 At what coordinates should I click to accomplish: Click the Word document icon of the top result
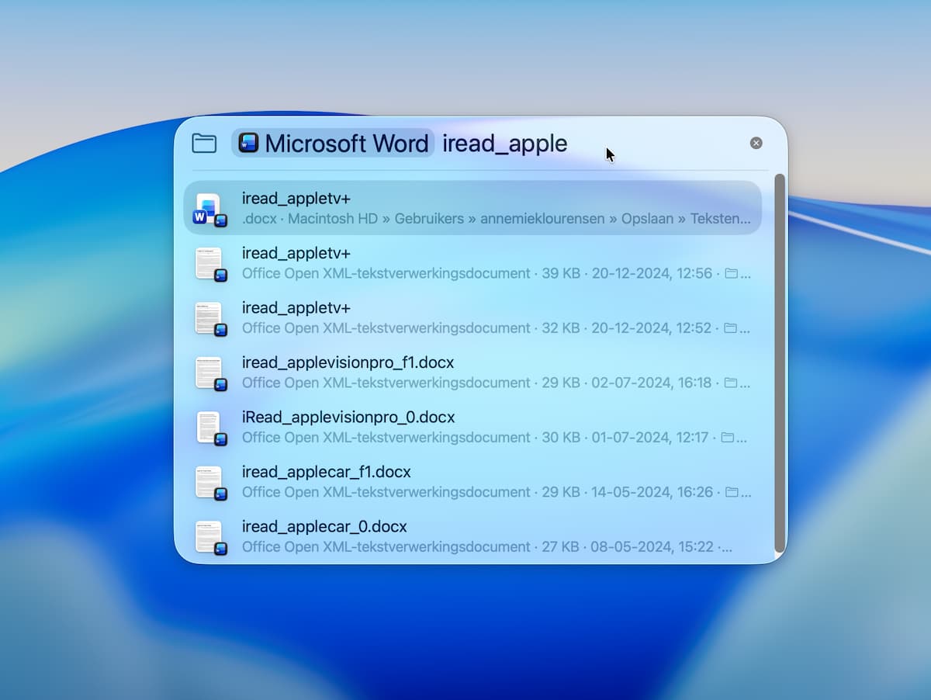(x=209, y=209)
